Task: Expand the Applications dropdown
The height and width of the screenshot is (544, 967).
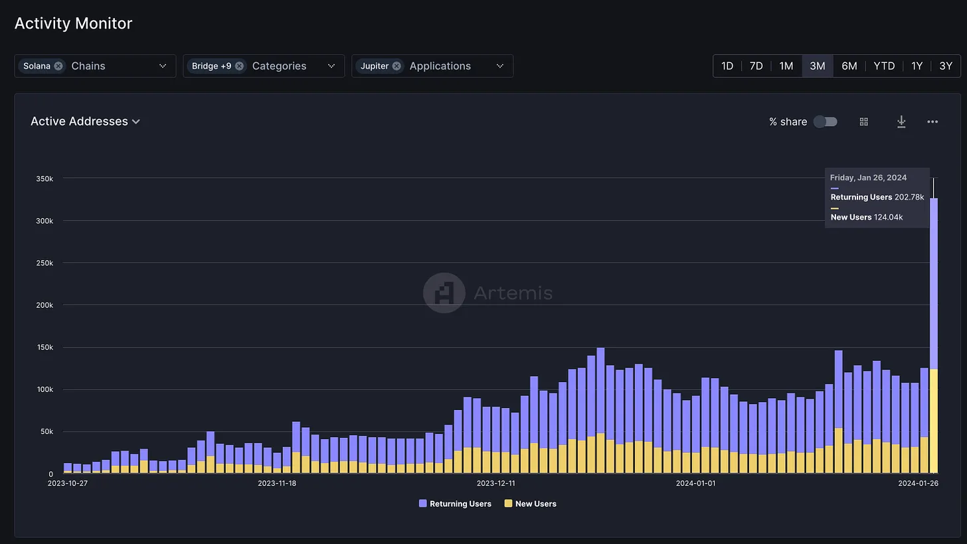Action: (500, 66)
